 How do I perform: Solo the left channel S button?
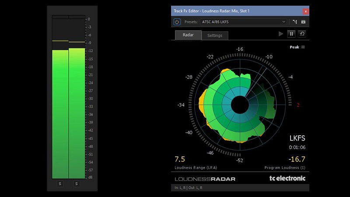tap(60, 183)
